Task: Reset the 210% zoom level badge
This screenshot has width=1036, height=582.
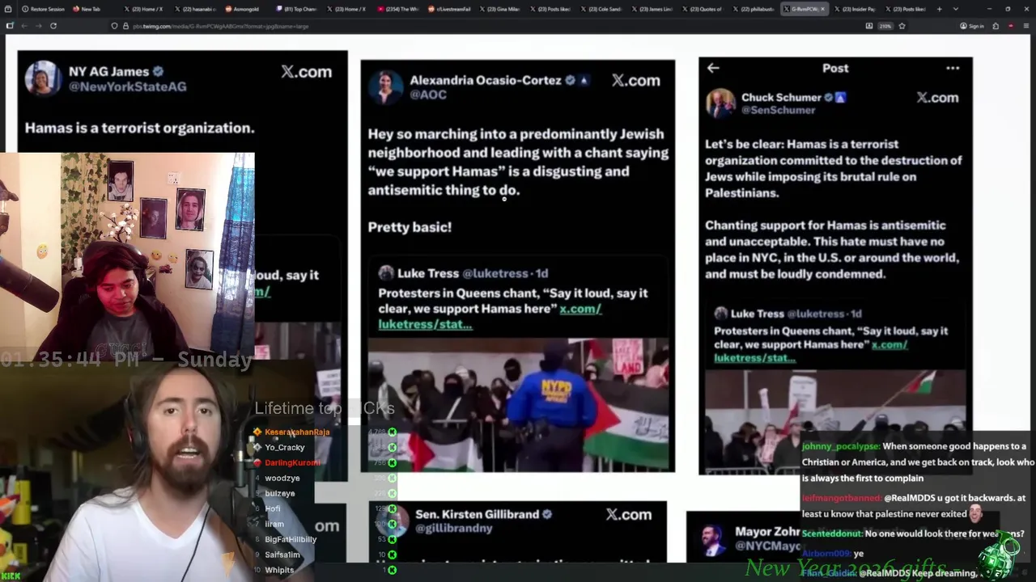Action: (x=885, y=26)
